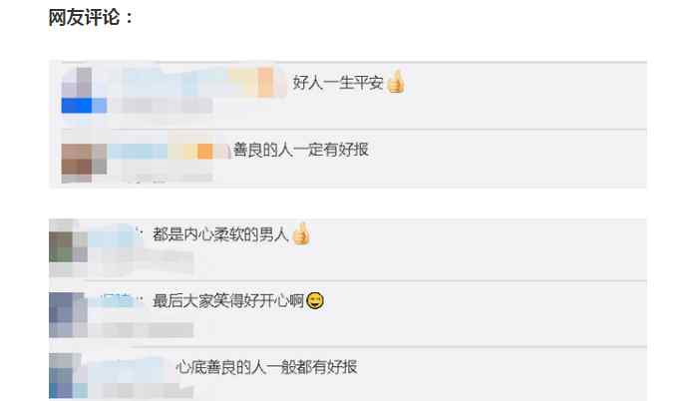This screenshot has height=401, width=687.
Task: Open avatar beside 善良的人一定有好报 comment
Action: [84, 163]
